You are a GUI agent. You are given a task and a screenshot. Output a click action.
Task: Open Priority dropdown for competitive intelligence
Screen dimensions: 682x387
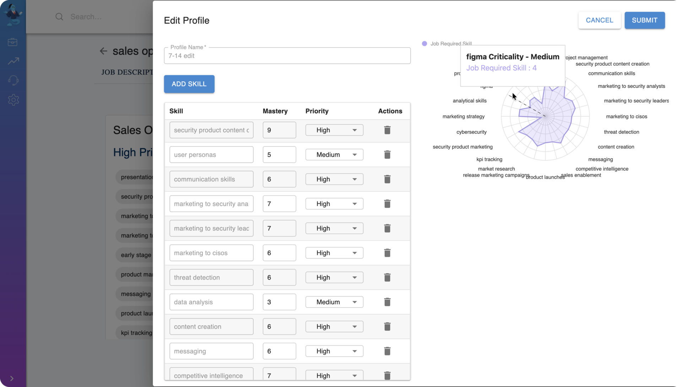[x=334, y=375]
